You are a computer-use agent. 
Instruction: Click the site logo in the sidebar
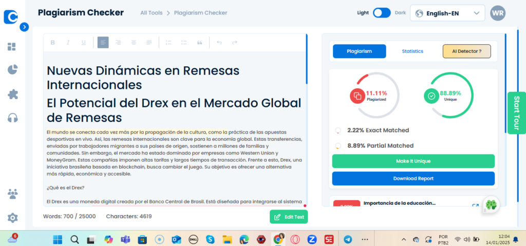pyautogui.click(x=11, y=17)
